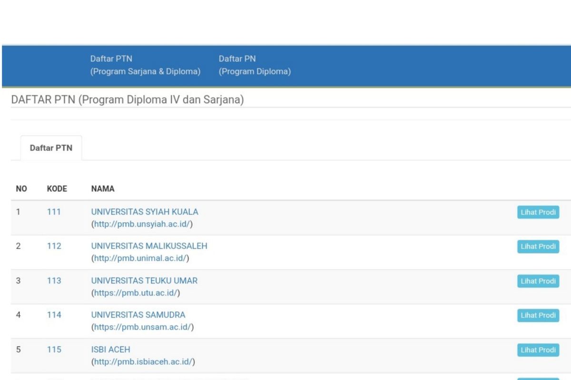Select the Daftar PTN tab
This screenshot has width=571, height=380.
pos(51,148)
